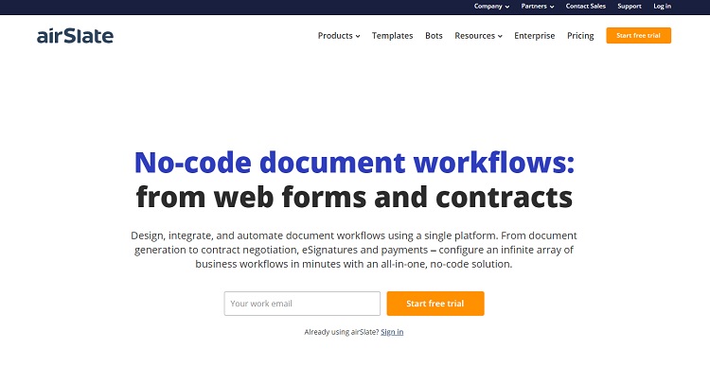This screenshot has width=710, height=366.
Task: Click the 'from web forms and contracts' heading
Action: pyautogui.click(x=355, y=198)
